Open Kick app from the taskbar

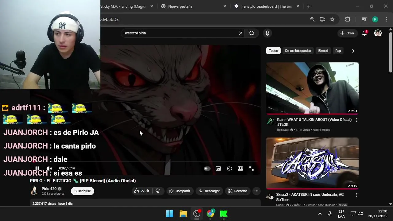[x=224, y=214]
